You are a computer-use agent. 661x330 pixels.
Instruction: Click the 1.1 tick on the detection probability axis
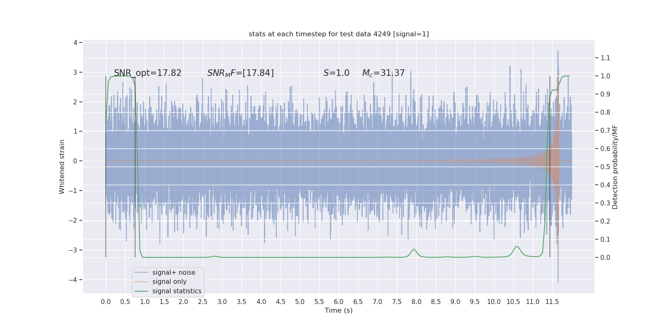[x=605, y=58]
